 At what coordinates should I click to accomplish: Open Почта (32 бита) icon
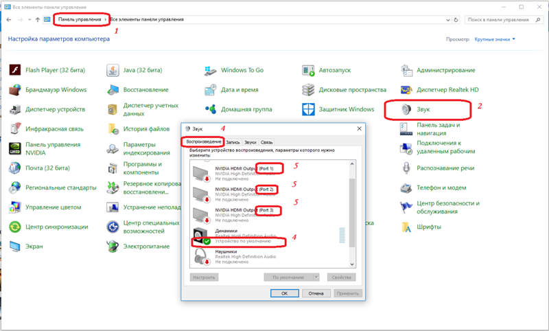(x=14, y=168)
